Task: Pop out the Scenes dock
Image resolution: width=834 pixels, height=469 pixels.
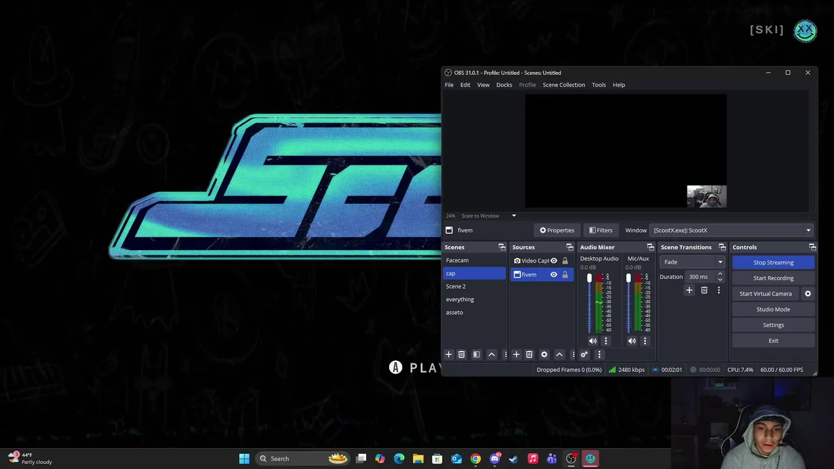Action: (502, 247)
